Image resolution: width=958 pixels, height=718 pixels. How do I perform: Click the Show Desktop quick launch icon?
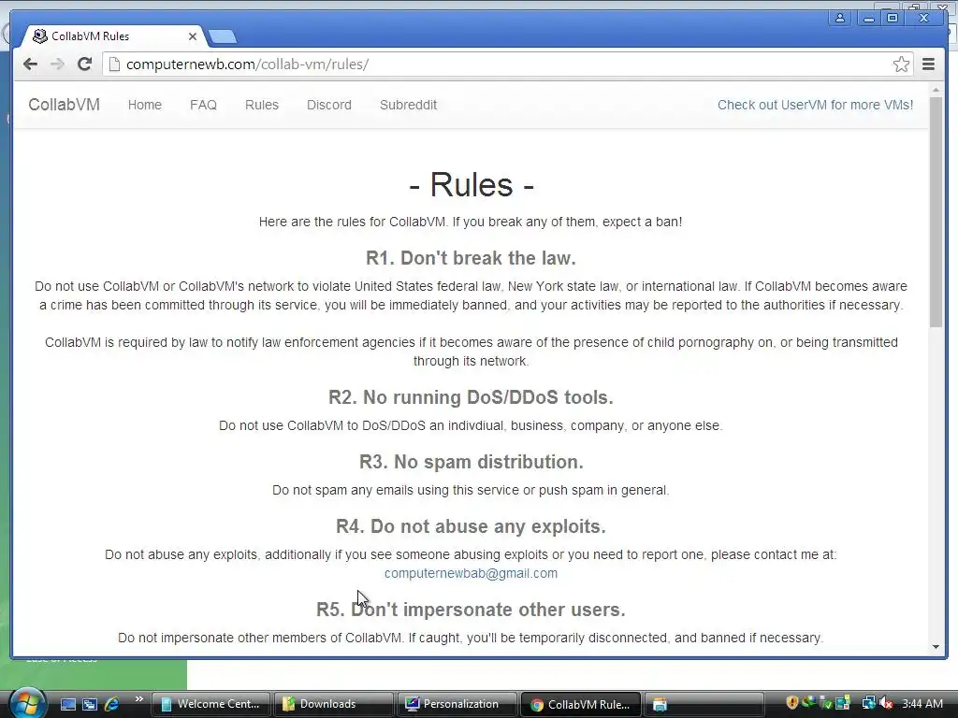pyautogui.click(x=68, y=705)
